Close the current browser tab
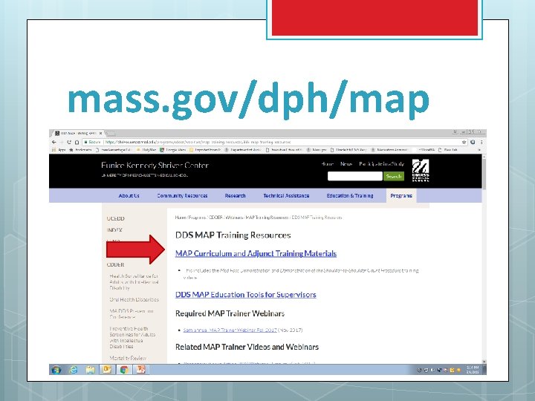This screenshot has height=401, width=535. (x=100, y=134)
